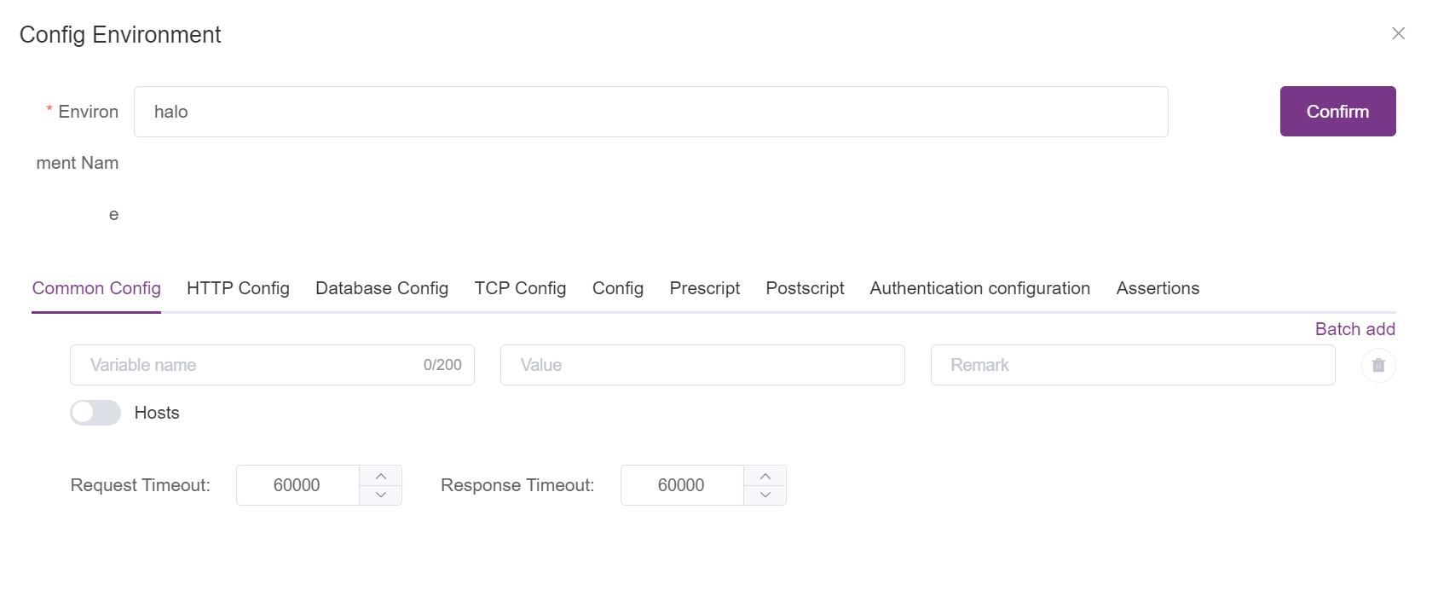The width and height of the screenshot is (1432, 602).
Task: Decrease Request Timeout with down arrow
Action: click(381, 495)
